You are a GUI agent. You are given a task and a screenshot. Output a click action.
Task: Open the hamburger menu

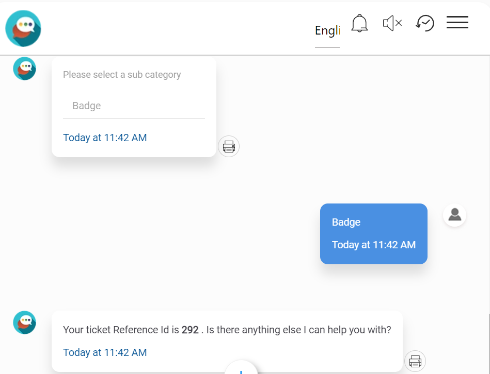[457, 23]
